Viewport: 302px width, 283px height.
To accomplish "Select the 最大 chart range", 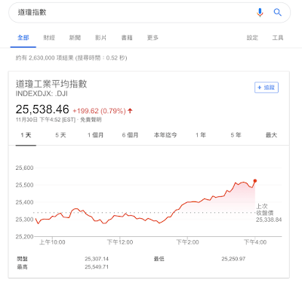I will (271, 135).
